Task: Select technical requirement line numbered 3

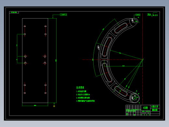Action: [x=83, y=98]
